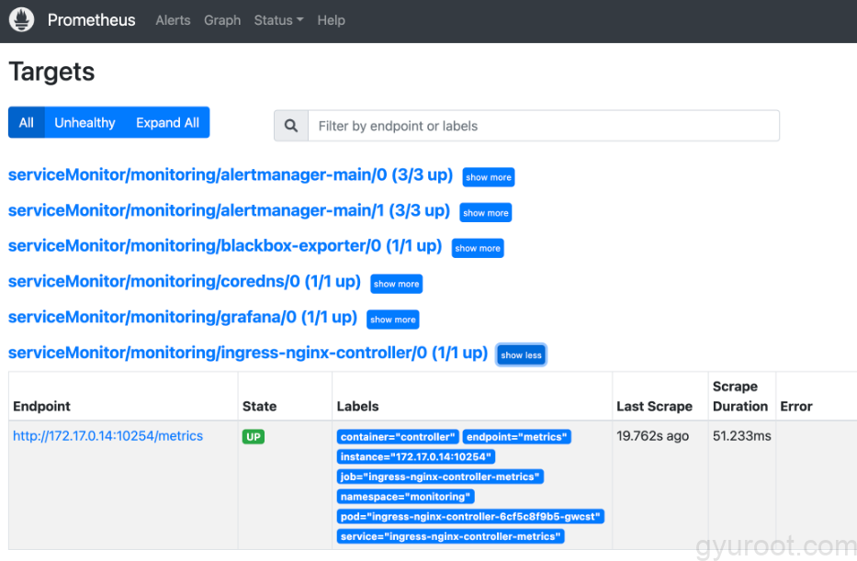Screen dimensions: 857x561
Task: Expand alertmanager-main/0 with show more
Action: (489, 177)
